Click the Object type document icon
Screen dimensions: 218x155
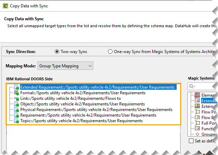pos(16,104)
